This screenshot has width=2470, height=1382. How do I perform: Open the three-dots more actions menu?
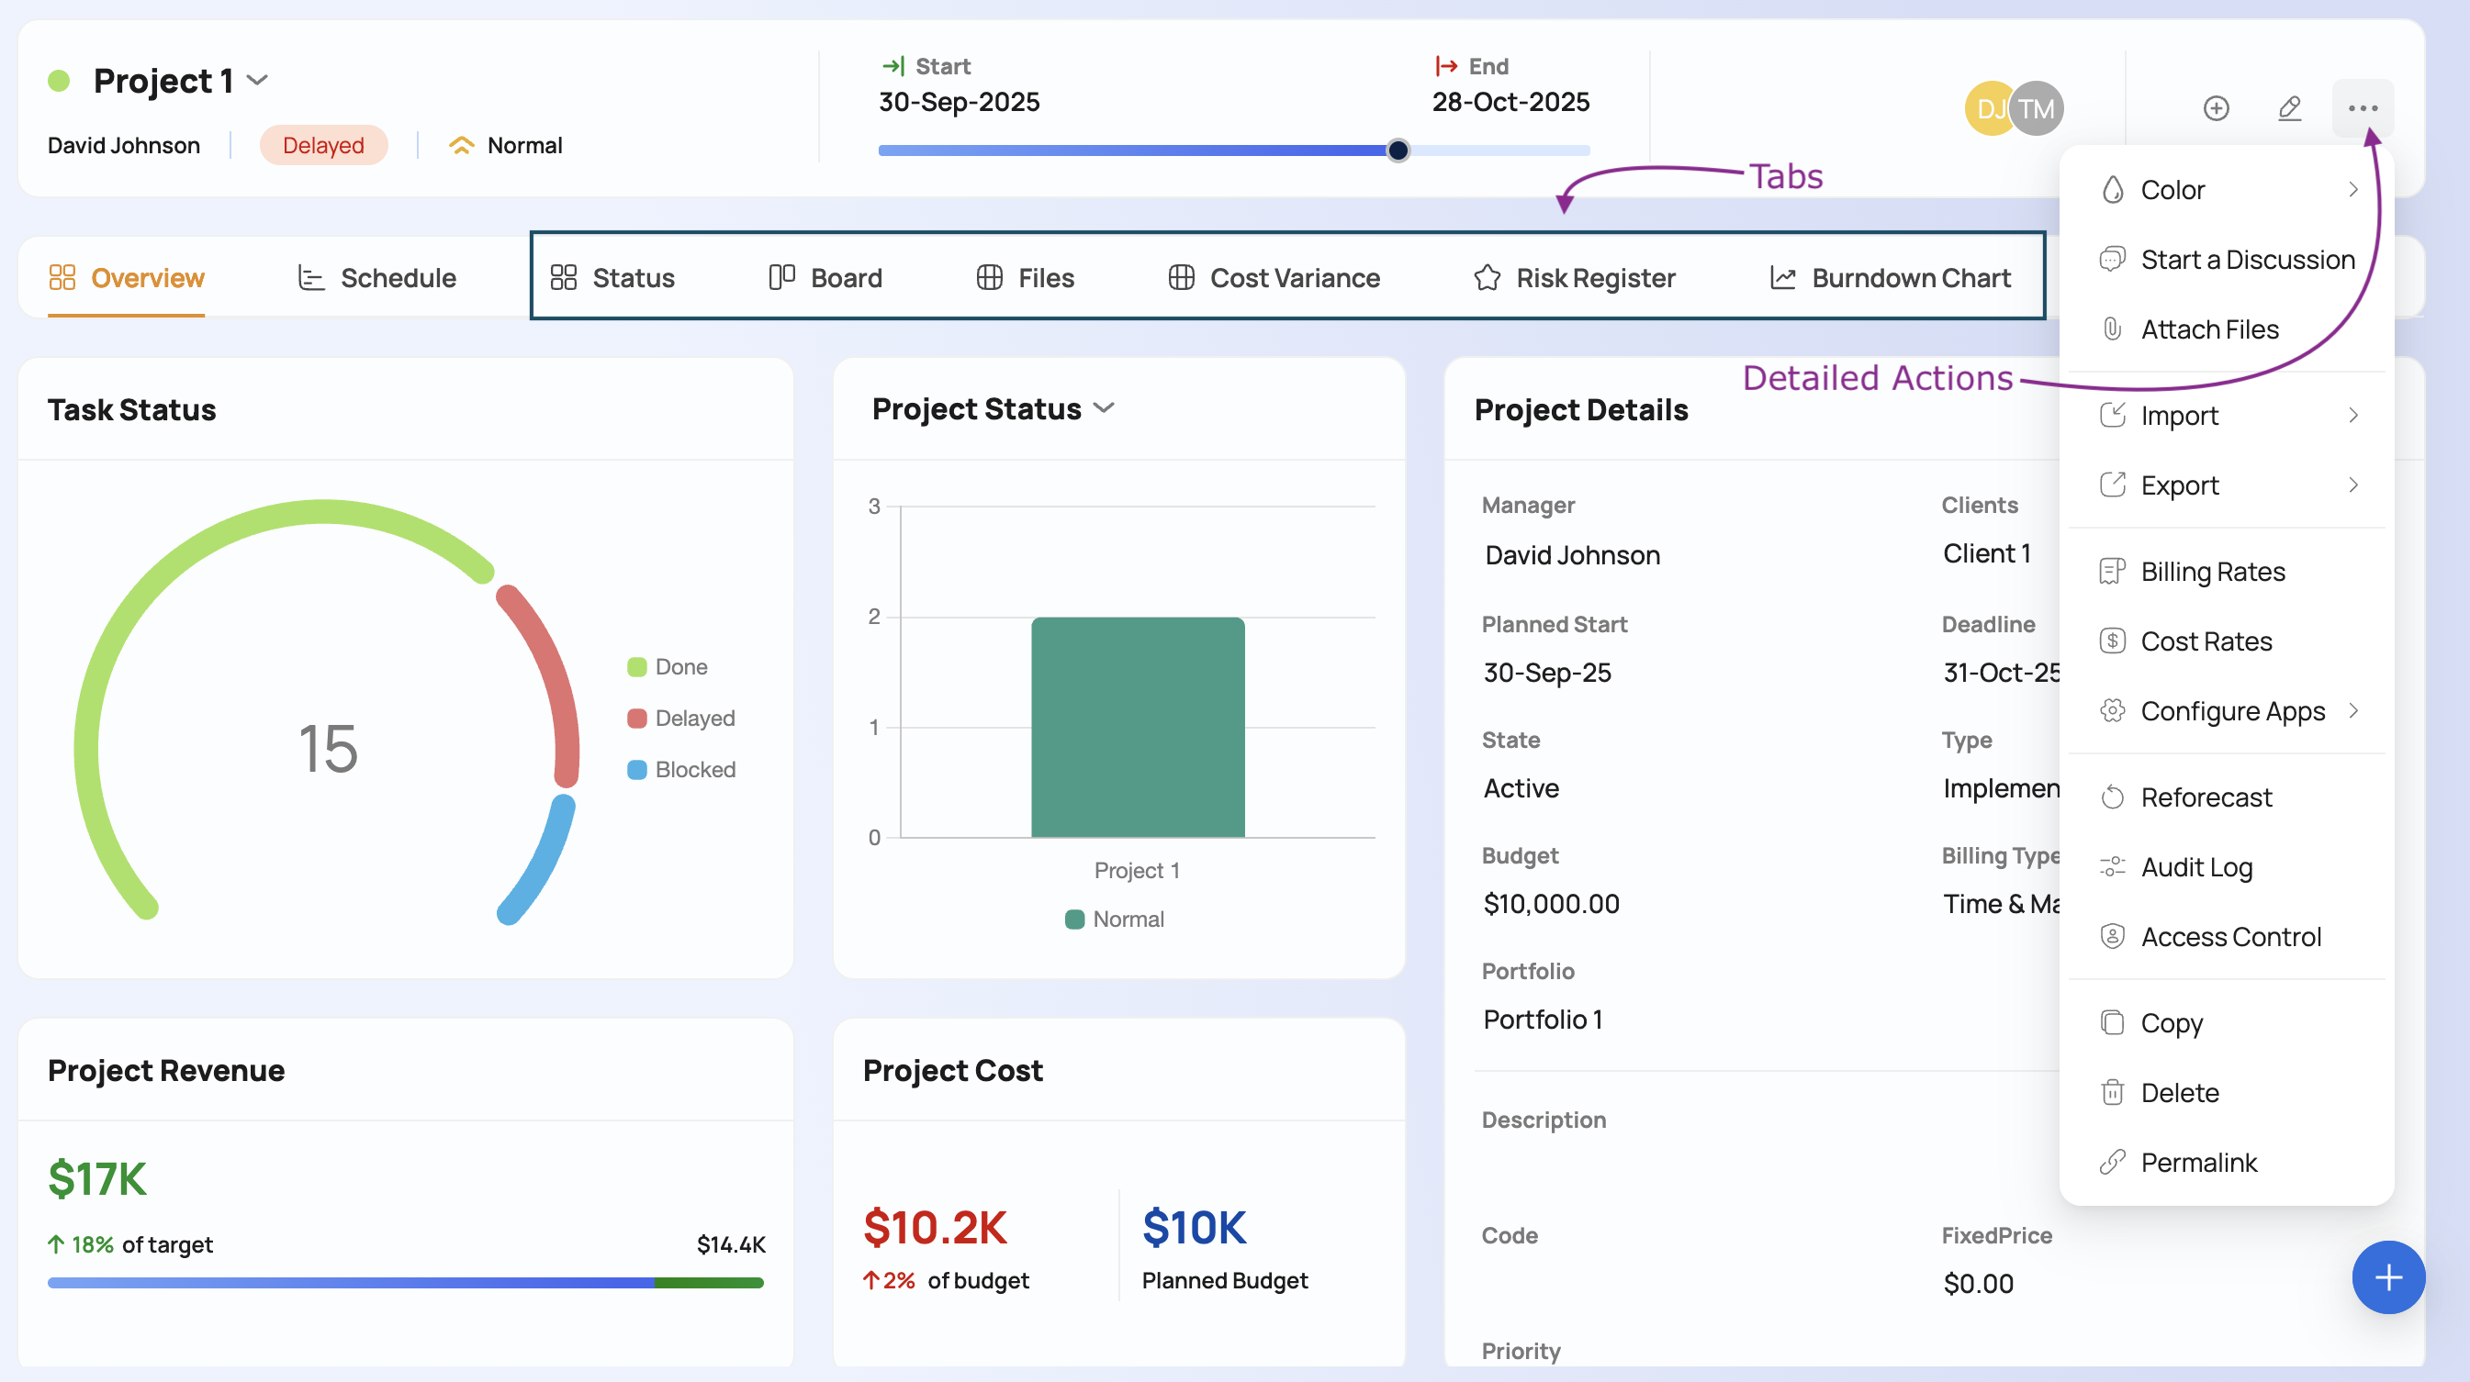2363,108
